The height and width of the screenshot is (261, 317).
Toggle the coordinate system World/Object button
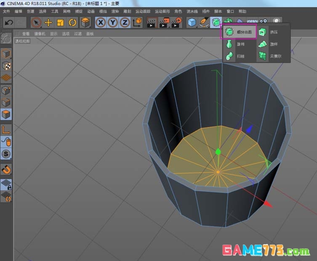click(x=137, y=22)
